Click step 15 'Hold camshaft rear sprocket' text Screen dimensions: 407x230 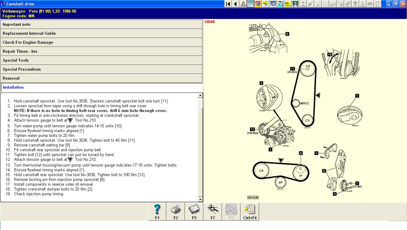click(x=80, y=175)
